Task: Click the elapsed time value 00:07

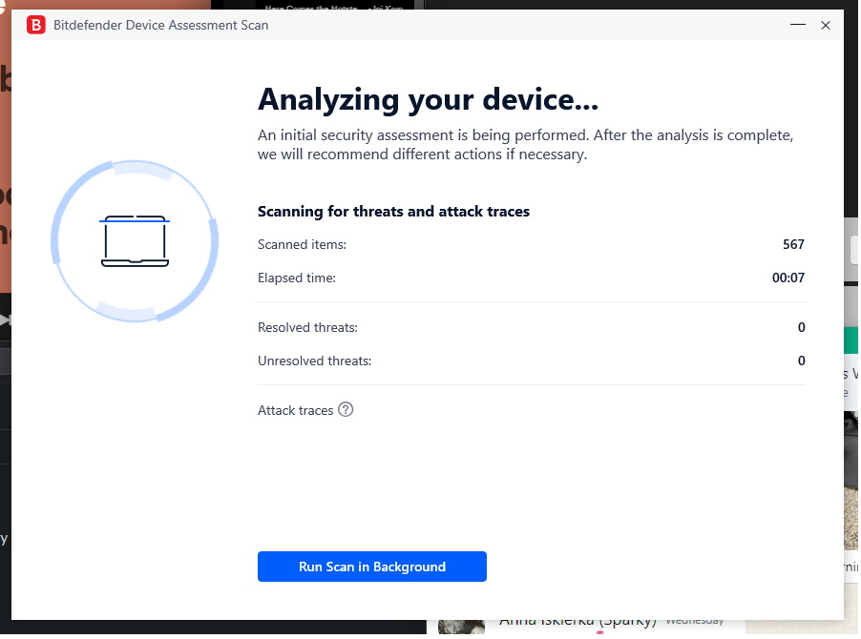Action: [788, 278]
